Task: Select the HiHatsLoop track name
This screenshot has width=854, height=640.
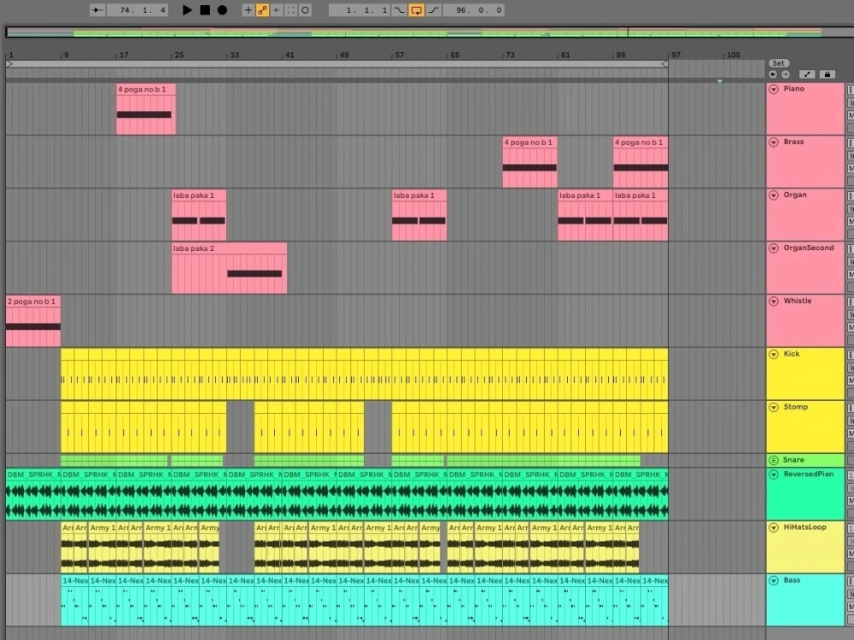Action: pos(804,527)
